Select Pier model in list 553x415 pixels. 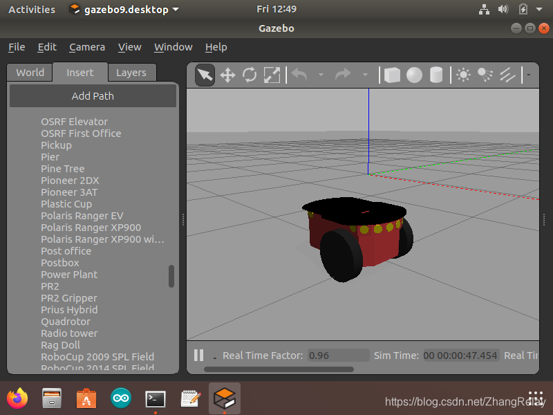50,157
